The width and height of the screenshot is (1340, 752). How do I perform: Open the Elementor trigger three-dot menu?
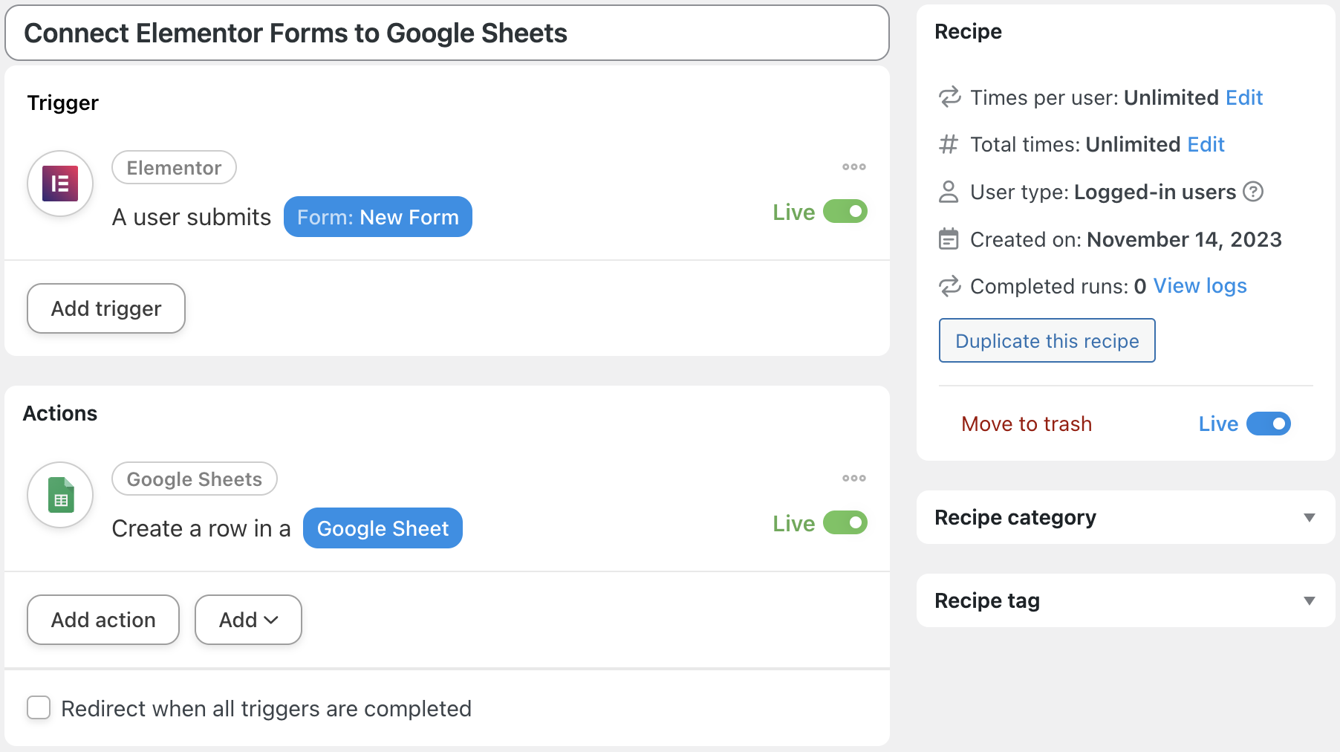coord(854,166)
